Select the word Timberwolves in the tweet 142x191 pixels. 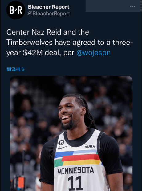coord(30,43)
